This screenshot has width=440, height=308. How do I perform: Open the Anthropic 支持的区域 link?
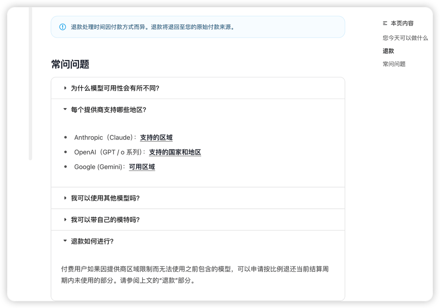coord(156,137)
